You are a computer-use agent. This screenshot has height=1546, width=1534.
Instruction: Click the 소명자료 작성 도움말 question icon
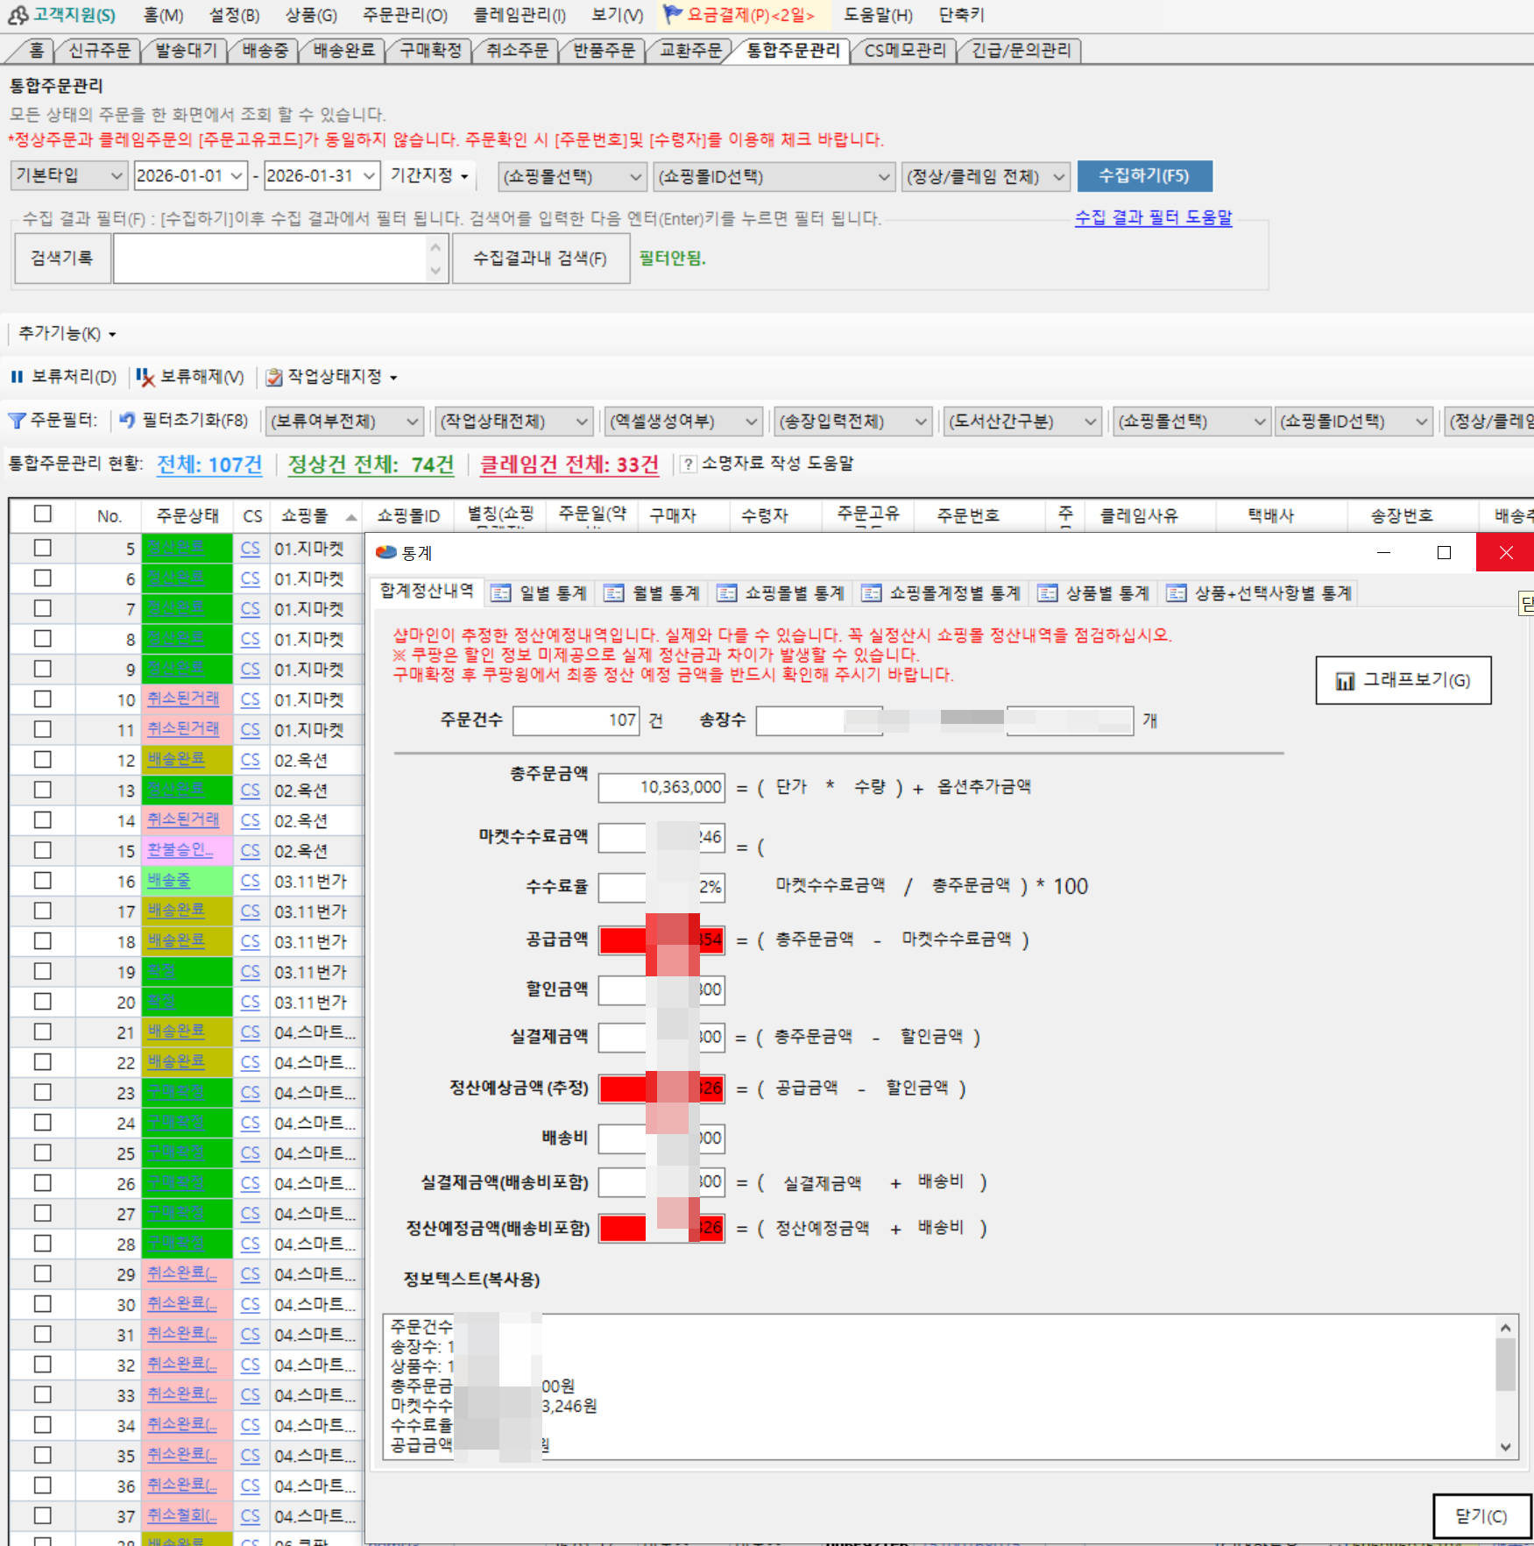point(689,465)
